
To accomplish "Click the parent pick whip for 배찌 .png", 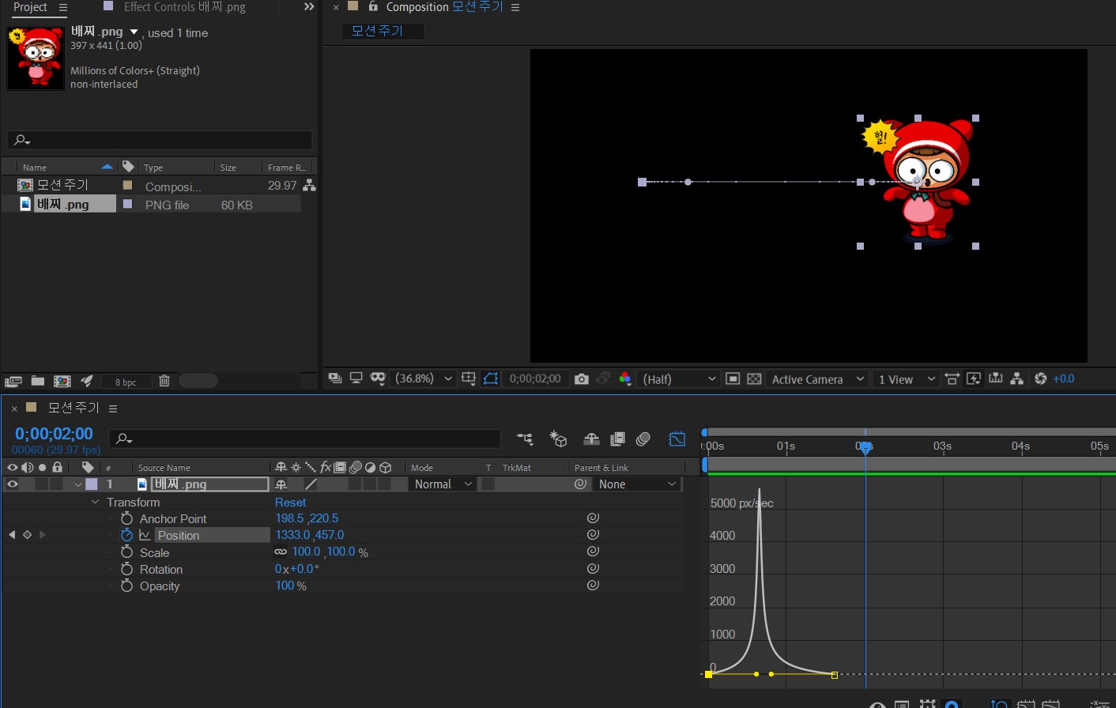I will coord(580,484).
